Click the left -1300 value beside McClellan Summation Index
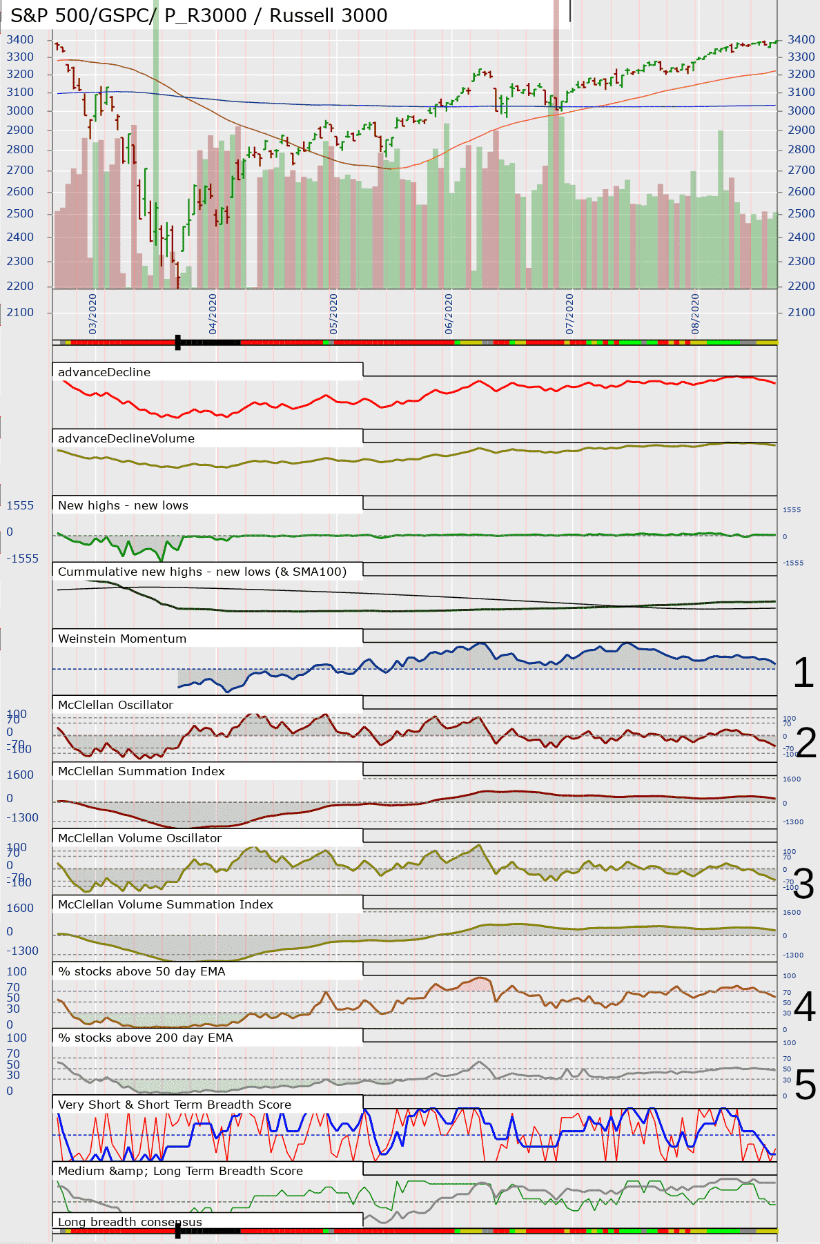 pyautogui.click(x=23, y=817)
